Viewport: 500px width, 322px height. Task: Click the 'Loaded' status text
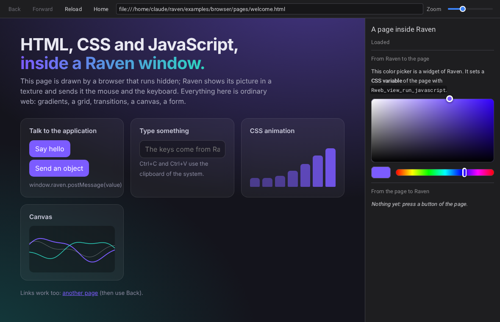(380, 42)
